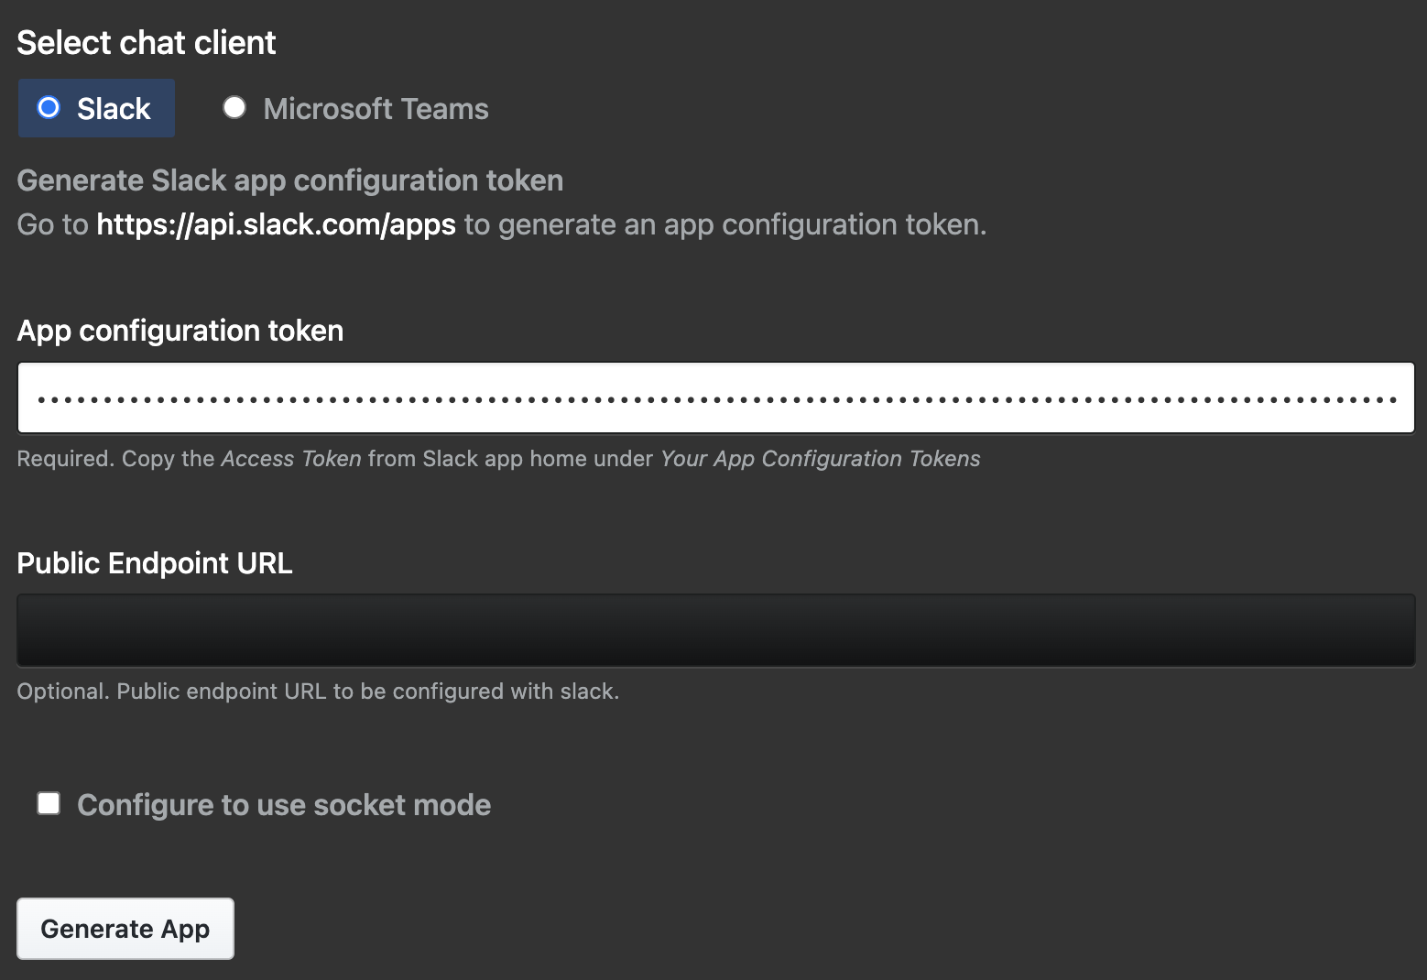This screenshot has width=1427, height=980.
Task: Click the 'to generate an app configuration token' text
Action: (724, 224)
